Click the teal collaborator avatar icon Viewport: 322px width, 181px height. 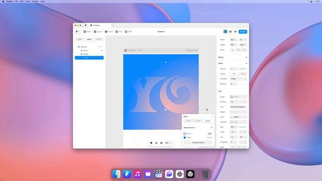coord(225,32)
